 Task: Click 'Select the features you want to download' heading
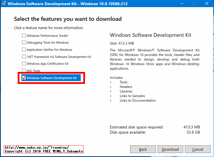pyautogui.click(x=68, y=19)
